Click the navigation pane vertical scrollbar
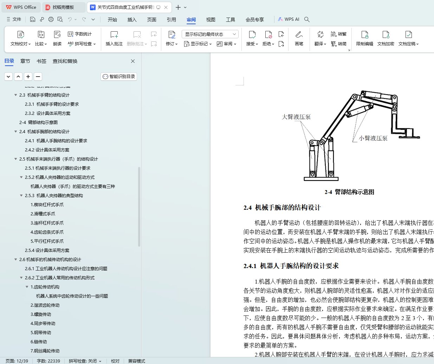This screenshot has width=434, height=364. coord(139,207)
